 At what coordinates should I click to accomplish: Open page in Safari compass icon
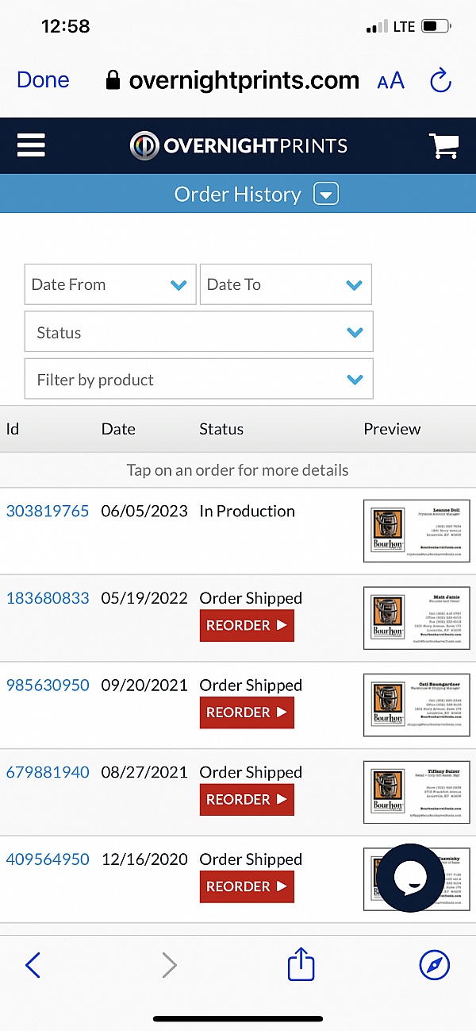click(434, 965)
